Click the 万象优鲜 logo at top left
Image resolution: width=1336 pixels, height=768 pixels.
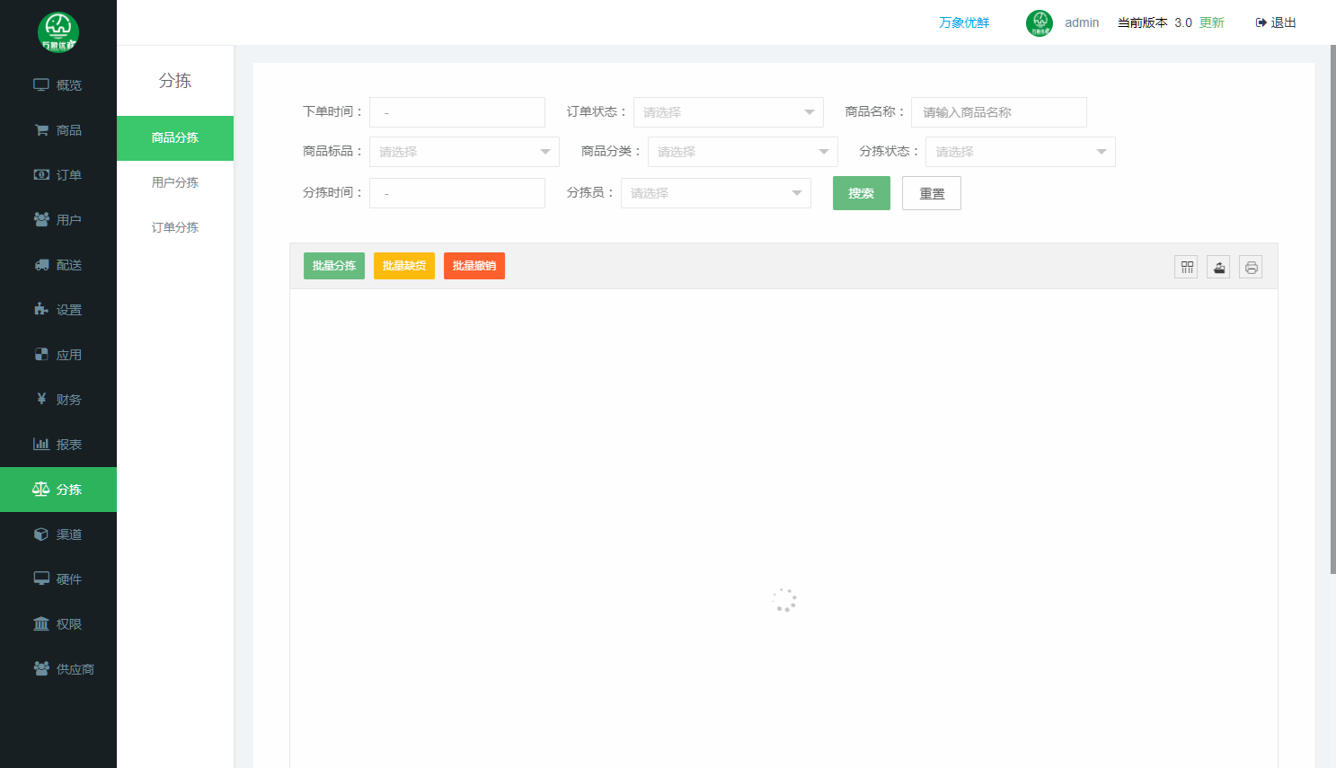coord(58,31)
